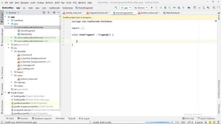This screenshot has width=221, height=124.
Task: Open the SDK Manager icon
Action: [x=208, y=8]
